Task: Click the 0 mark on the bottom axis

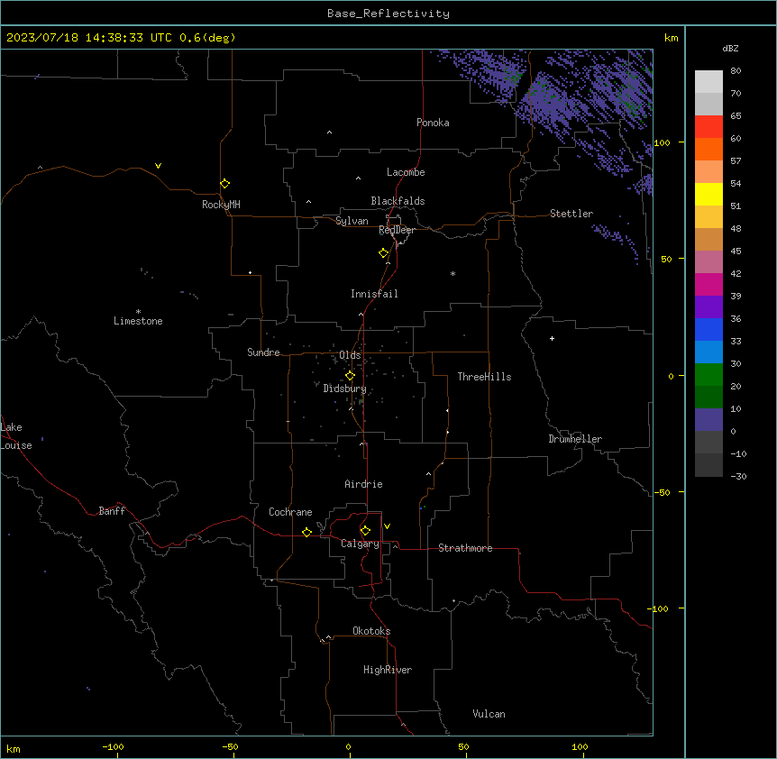Action: (x=348, y=746)
